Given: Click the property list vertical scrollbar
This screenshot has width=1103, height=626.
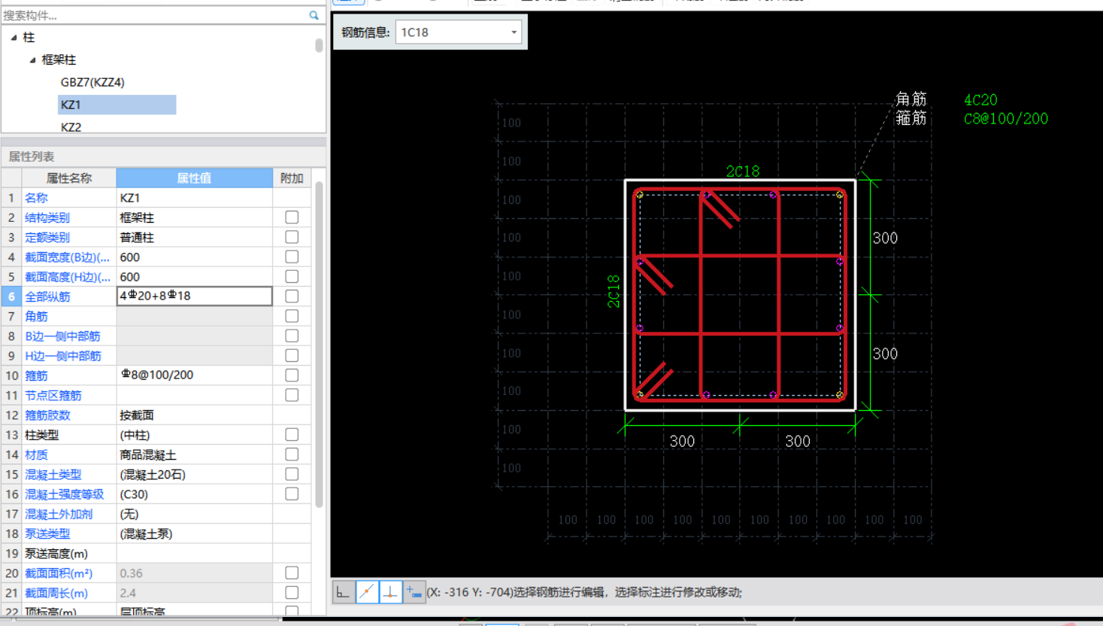Looking at the screenshot, I should [x=319, y=345].
